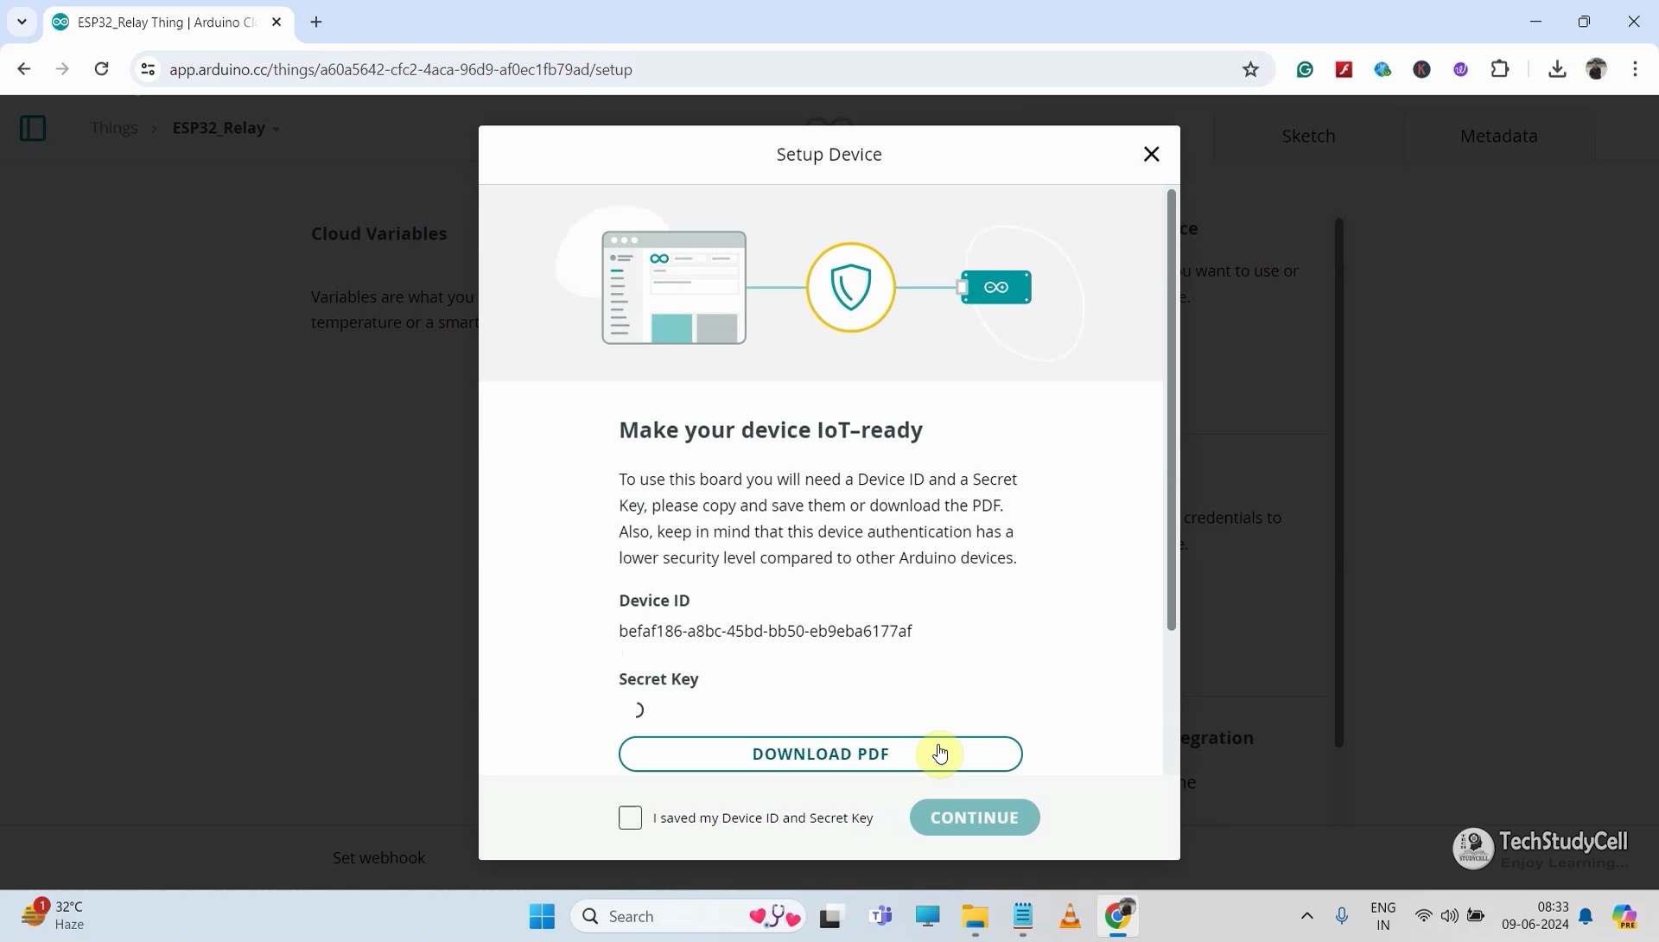Click the bookmark/star icon in browser toolbar
Image resolution: width=1659 pixels, height=942 pixels.
pyautogui.click(x=1251, y=71)
